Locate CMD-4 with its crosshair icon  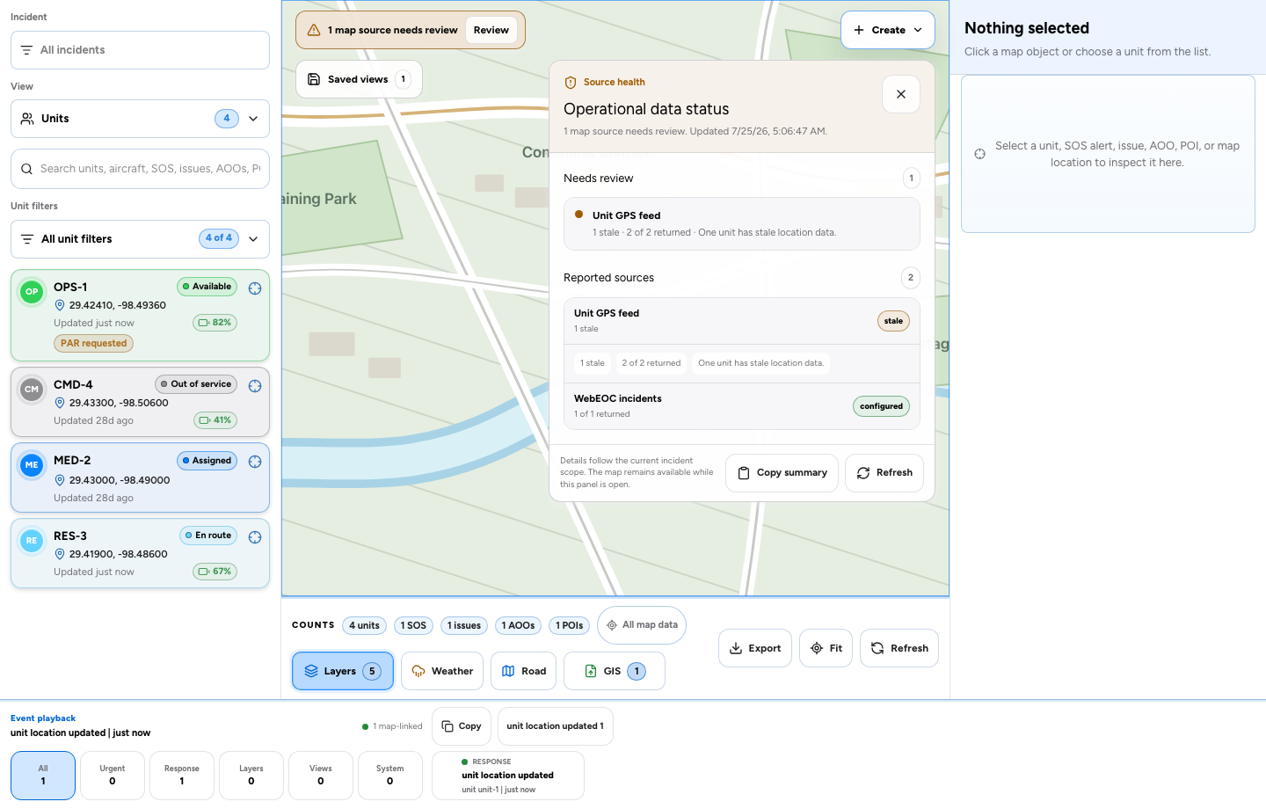255,386
